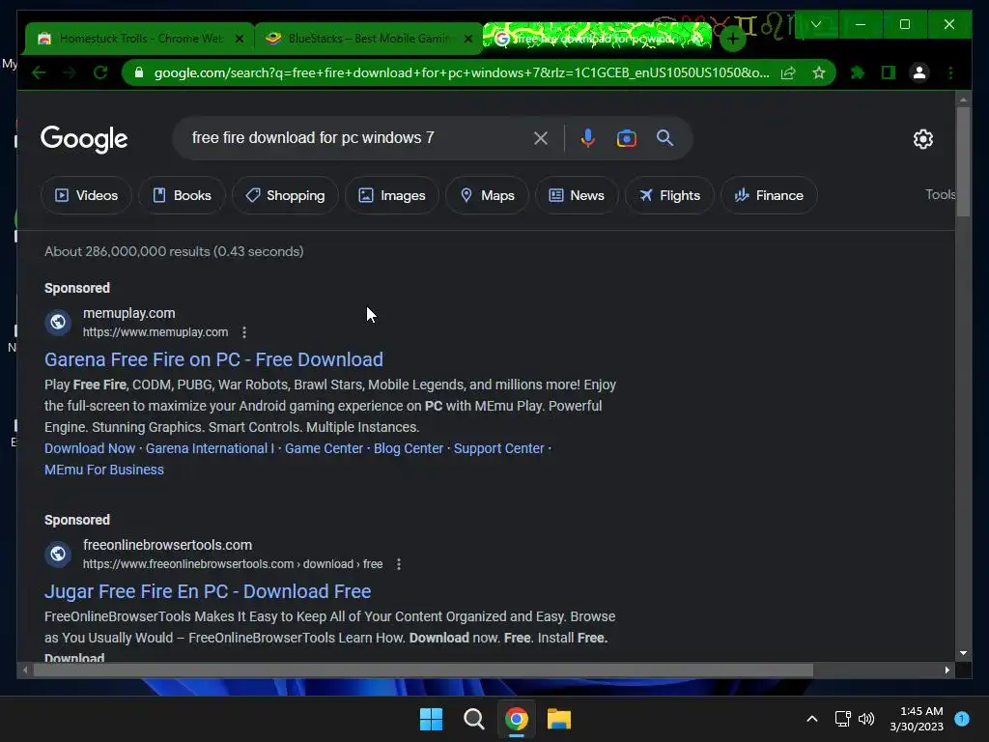Image resolution: width=989 pixels, height=742 pixels.
Task: Click the scroll down arrow
Action: [x=963, y=654]
